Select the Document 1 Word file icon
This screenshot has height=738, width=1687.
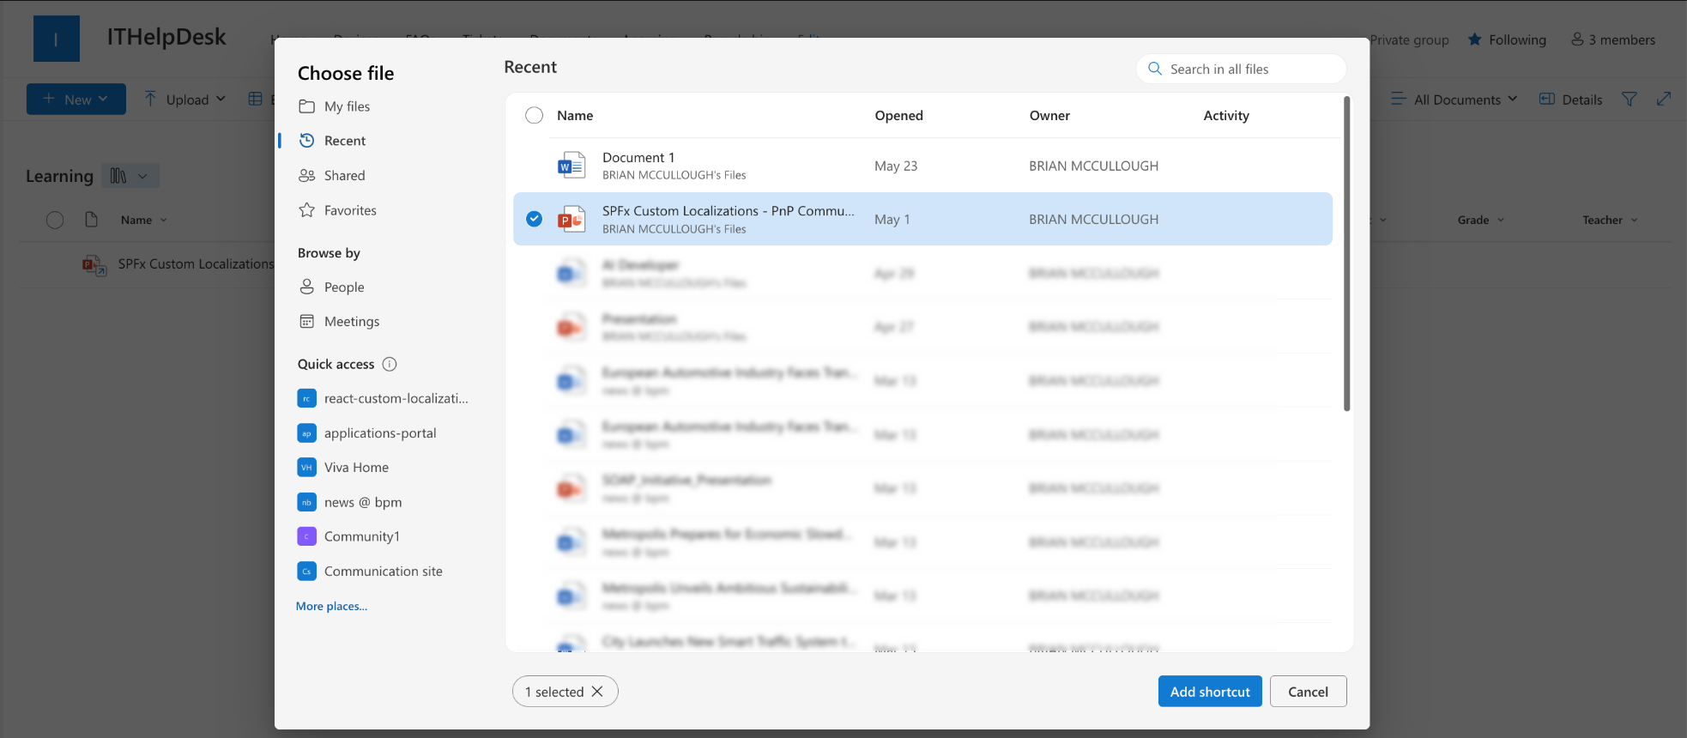pos(571,166)
